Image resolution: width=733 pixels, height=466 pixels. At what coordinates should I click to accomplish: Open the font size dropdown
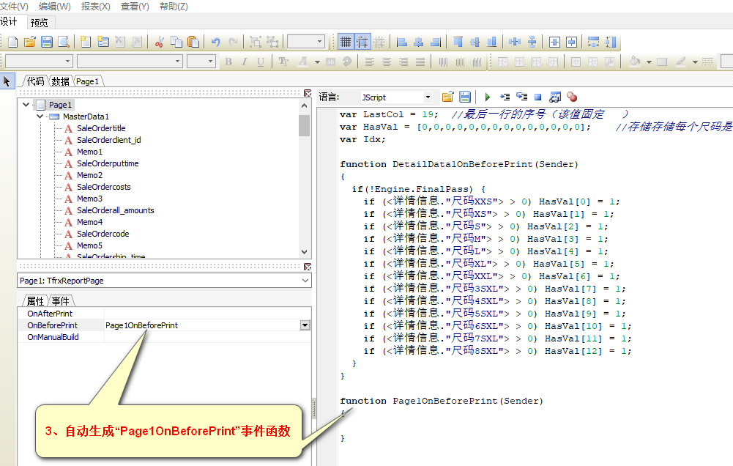click(x=210, y=62)
